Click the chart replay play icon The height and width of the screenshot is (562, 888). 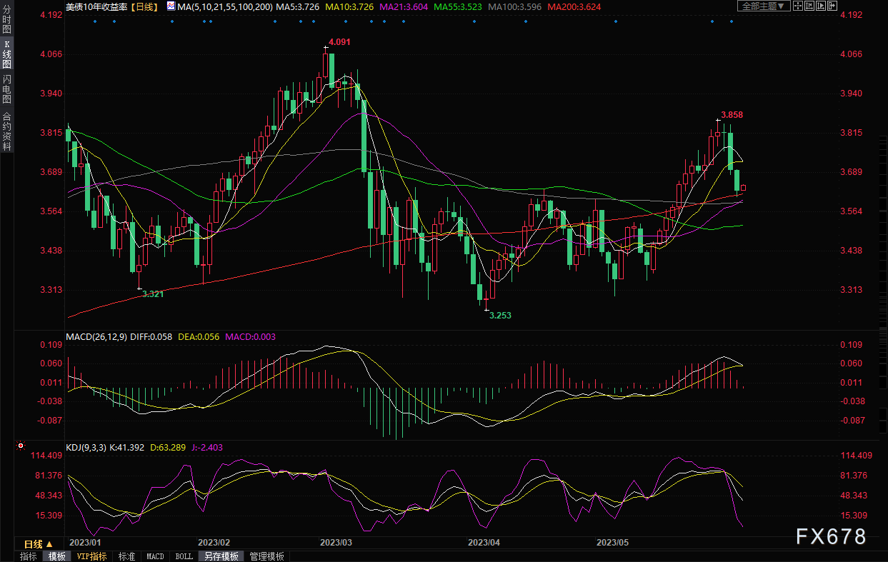821,6
